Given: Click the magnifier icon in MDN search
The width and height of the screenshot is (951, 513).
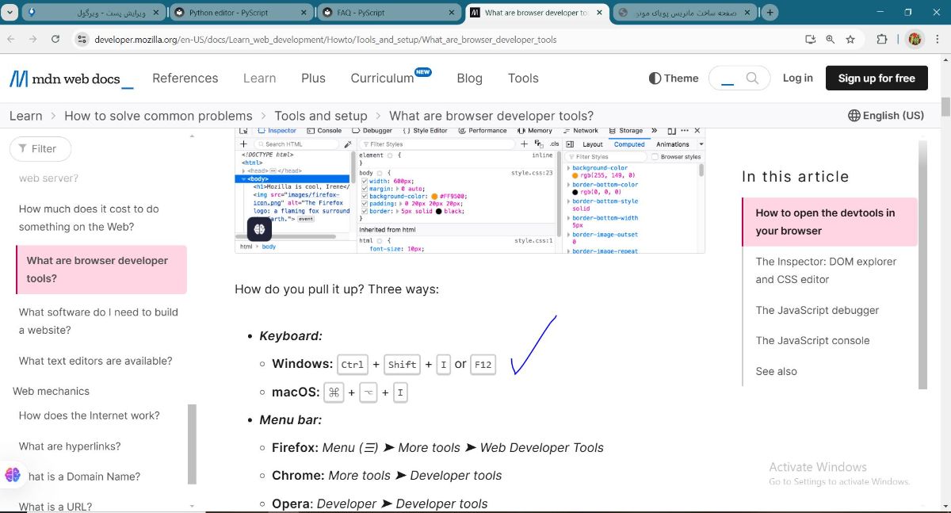Looking at the screenshot, I should (x=753, y=78).
